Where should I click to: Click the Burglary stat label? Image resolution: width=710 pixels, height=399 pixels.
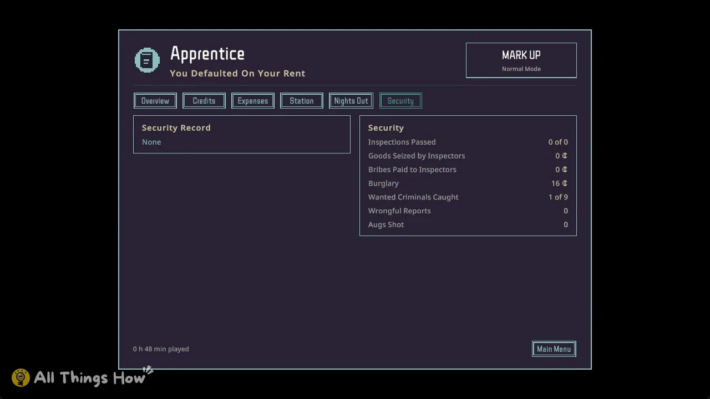(383, 183)
